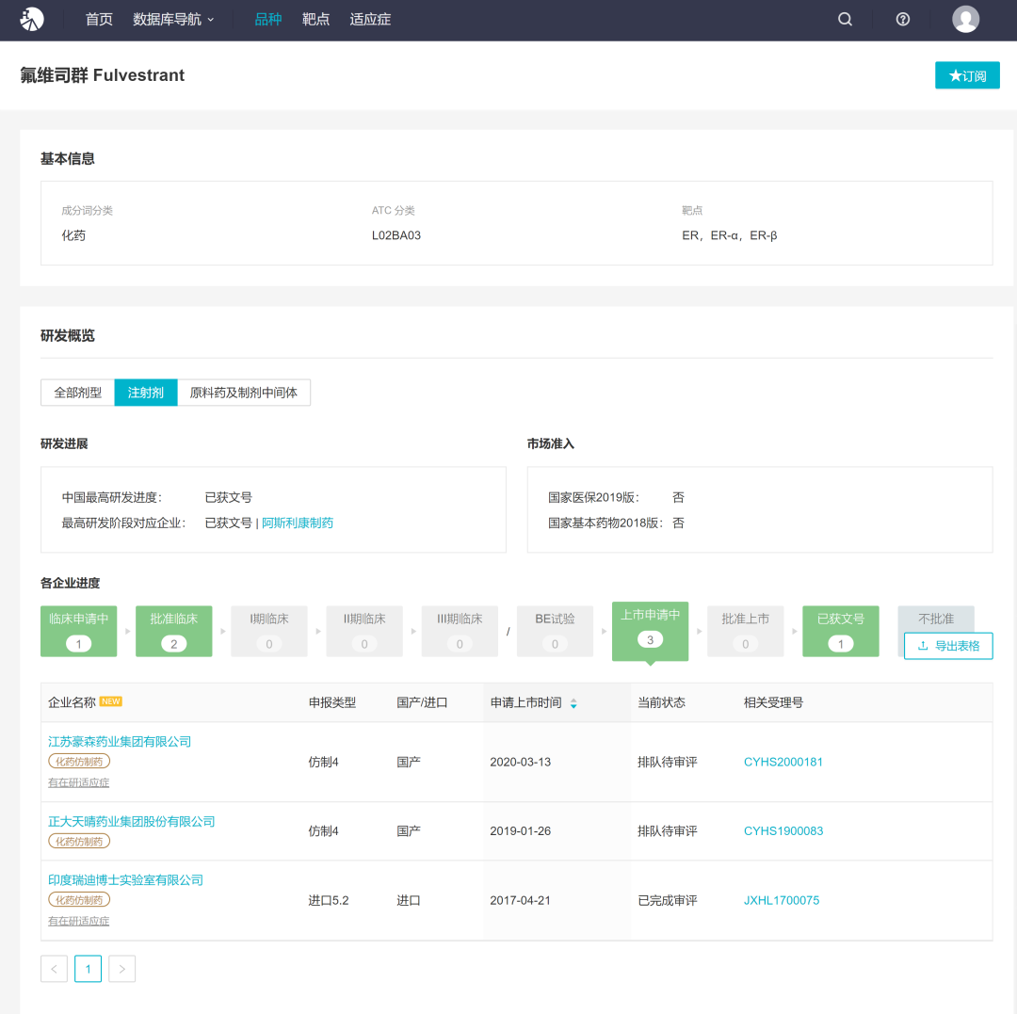Select the BE试验 stage box

point(556,631)
